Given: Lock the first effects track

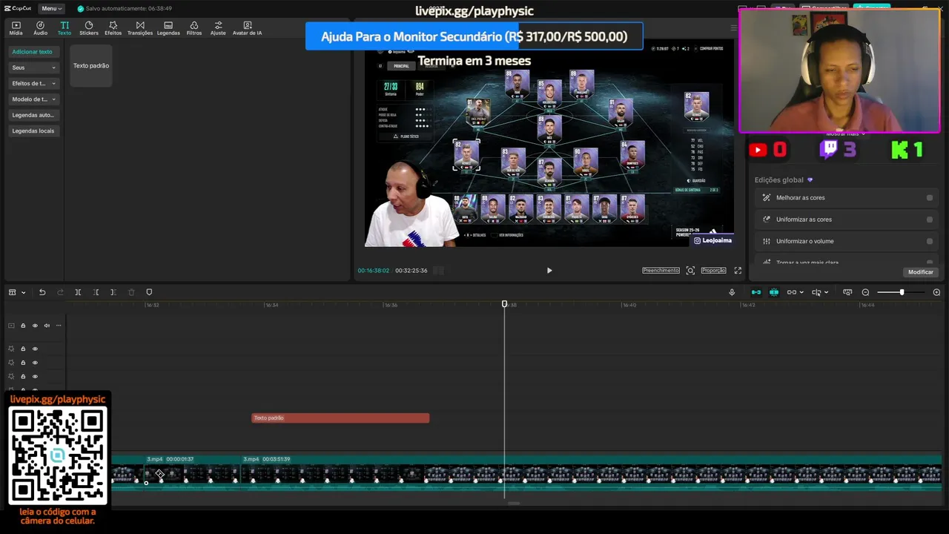Looking at the screenshot, I should [x=23, y=349].
